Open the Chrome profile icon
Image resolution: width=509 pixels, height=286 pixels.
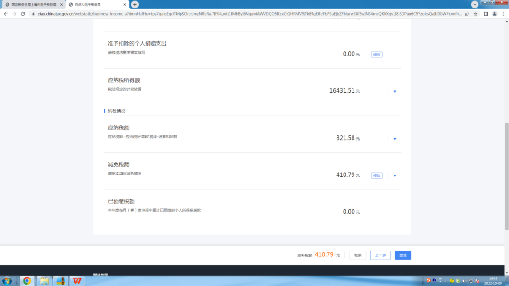[494, 14]
